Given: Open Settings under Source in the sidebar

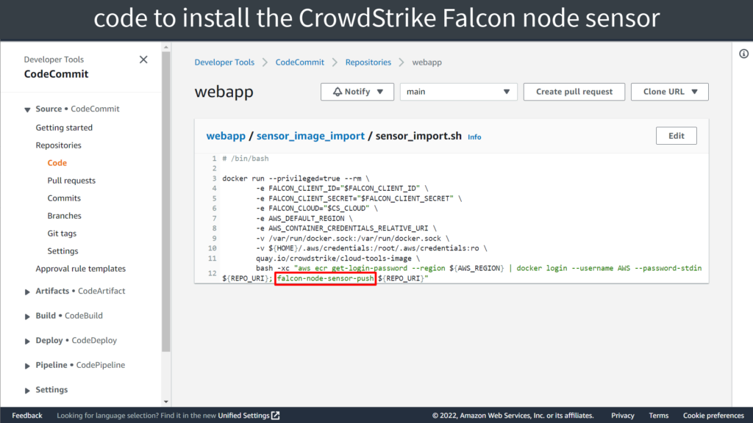Looking at the screenshot, I should 63,251.
